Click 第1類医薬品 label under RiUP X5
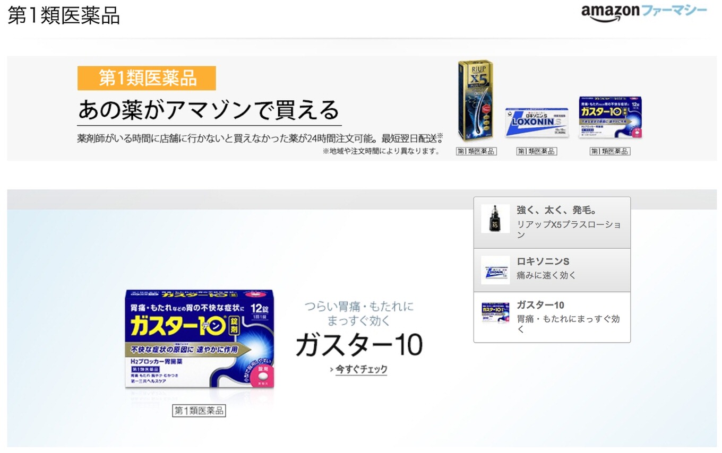This screenshot has width=722, height=453. pos(476,151)
